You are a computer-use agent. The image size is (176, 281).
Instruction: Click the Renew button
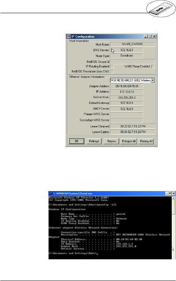(112, 141)
